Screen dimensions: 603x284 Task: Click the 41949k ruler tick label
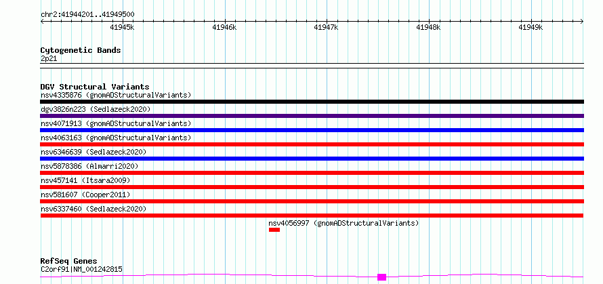point(531,27)
